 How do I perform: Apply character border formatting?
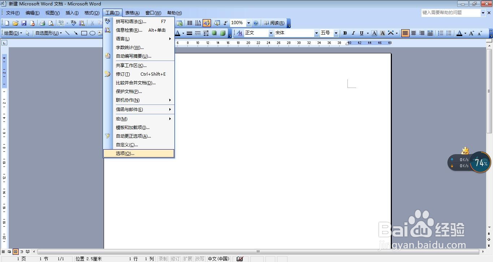(375, 33)
